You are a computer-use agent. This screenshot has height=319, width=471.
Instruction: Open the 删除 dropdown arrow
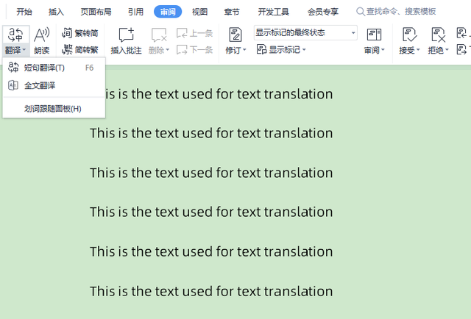168,50
